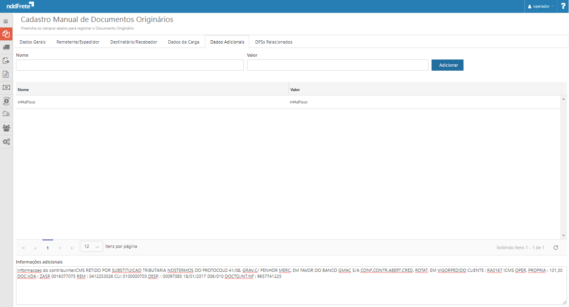Open the hamburger menu in the sidebar
This screenshot has width=569, height=307.
(6, 21)
